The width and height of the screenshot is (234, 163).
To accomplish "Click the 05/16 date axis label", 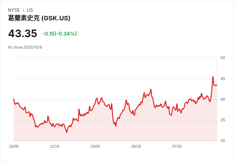I will (x=136, y=146).
